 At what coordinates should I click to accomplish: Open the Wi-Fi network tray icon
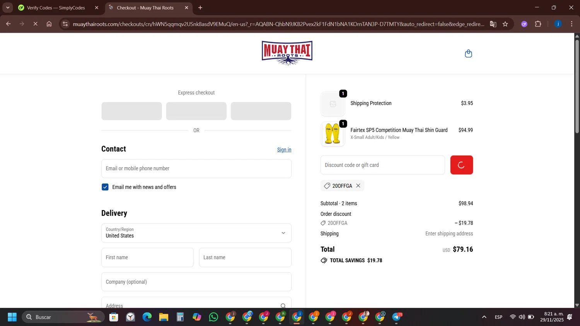(x=513, y=317)
